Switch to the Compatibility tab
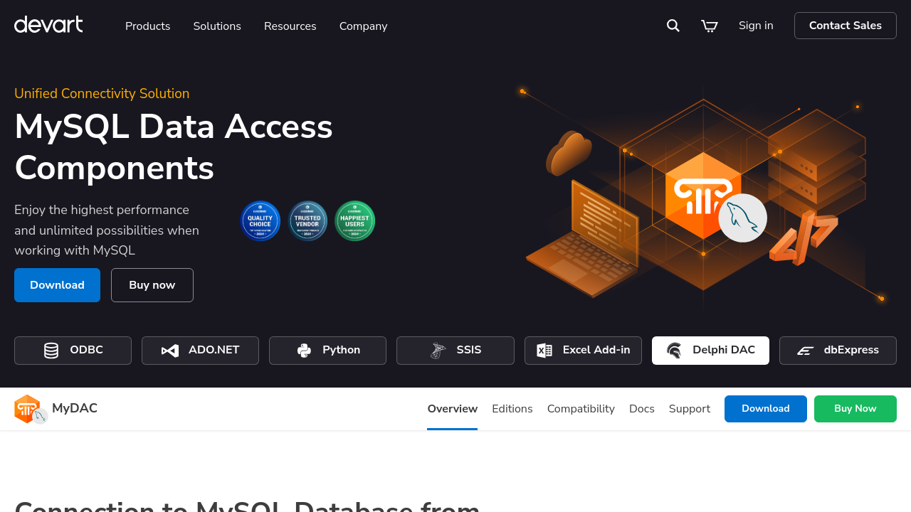Viewport: 911px width, 512px height. click(581, 409)
